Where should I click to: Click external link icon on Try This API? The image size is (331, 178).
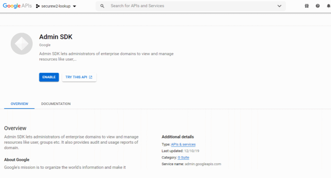pyautogui.click(x=91, y=77)
